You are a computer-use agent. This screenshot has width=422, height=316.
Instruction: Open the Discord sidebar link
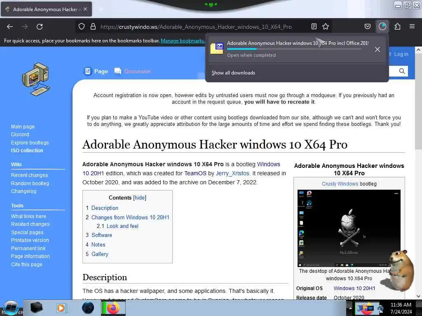coord(20,135)
